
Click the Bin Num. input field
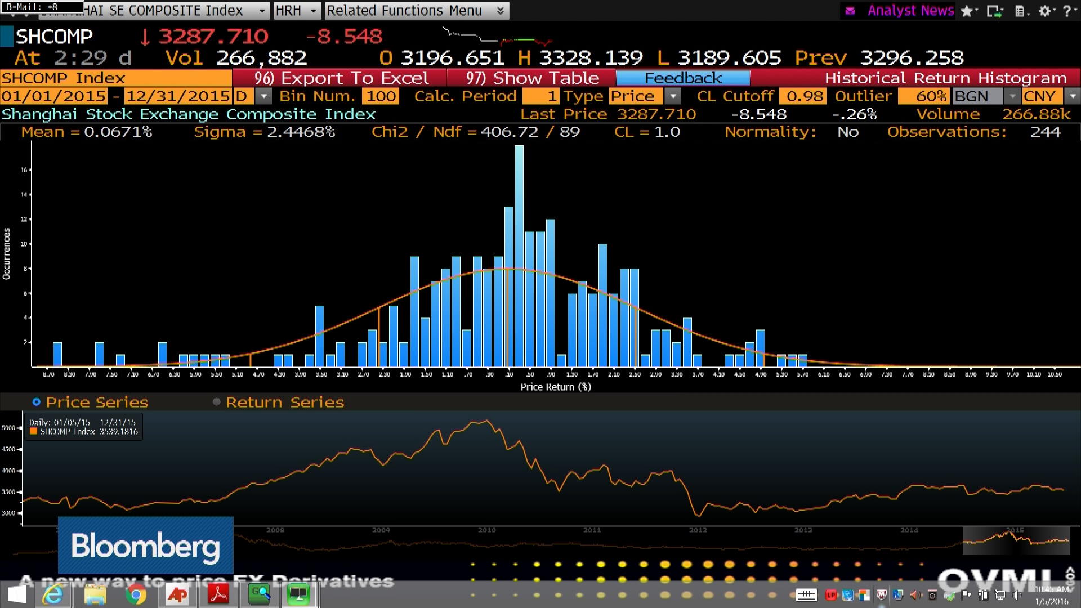point(381,96)
